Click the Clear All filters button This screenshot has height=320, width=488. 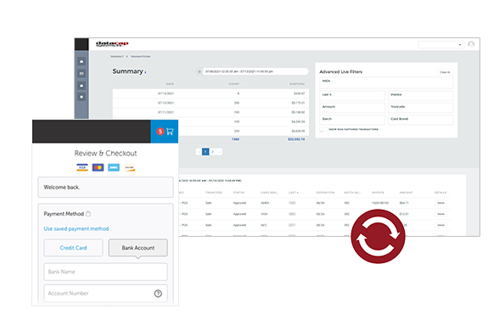pyautogui.click(x=445, y=72)
